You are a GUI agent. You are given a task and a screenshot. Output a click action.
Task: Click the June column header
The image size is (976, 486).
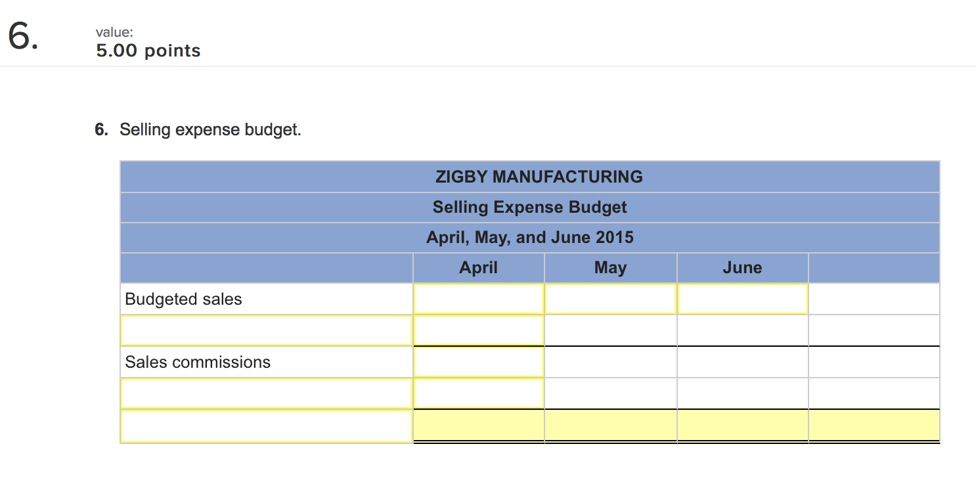(x=742, y=268)
